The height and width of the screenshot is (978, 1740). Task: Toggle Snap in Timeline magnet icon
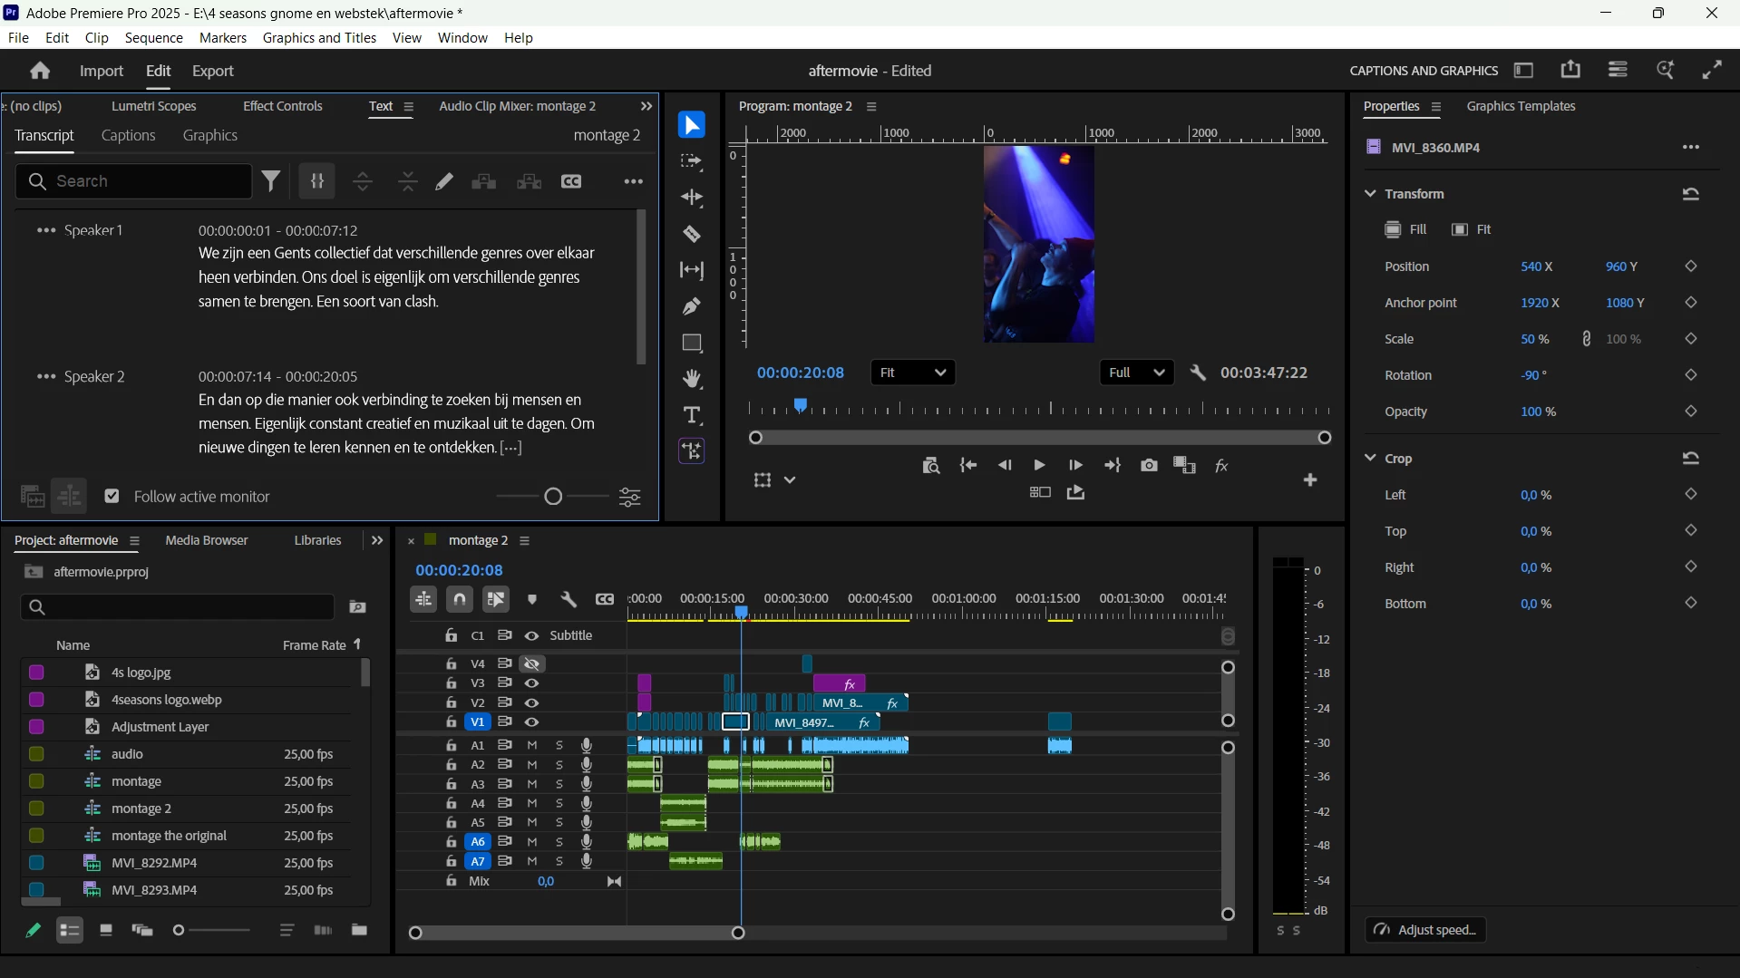[460, 599]
